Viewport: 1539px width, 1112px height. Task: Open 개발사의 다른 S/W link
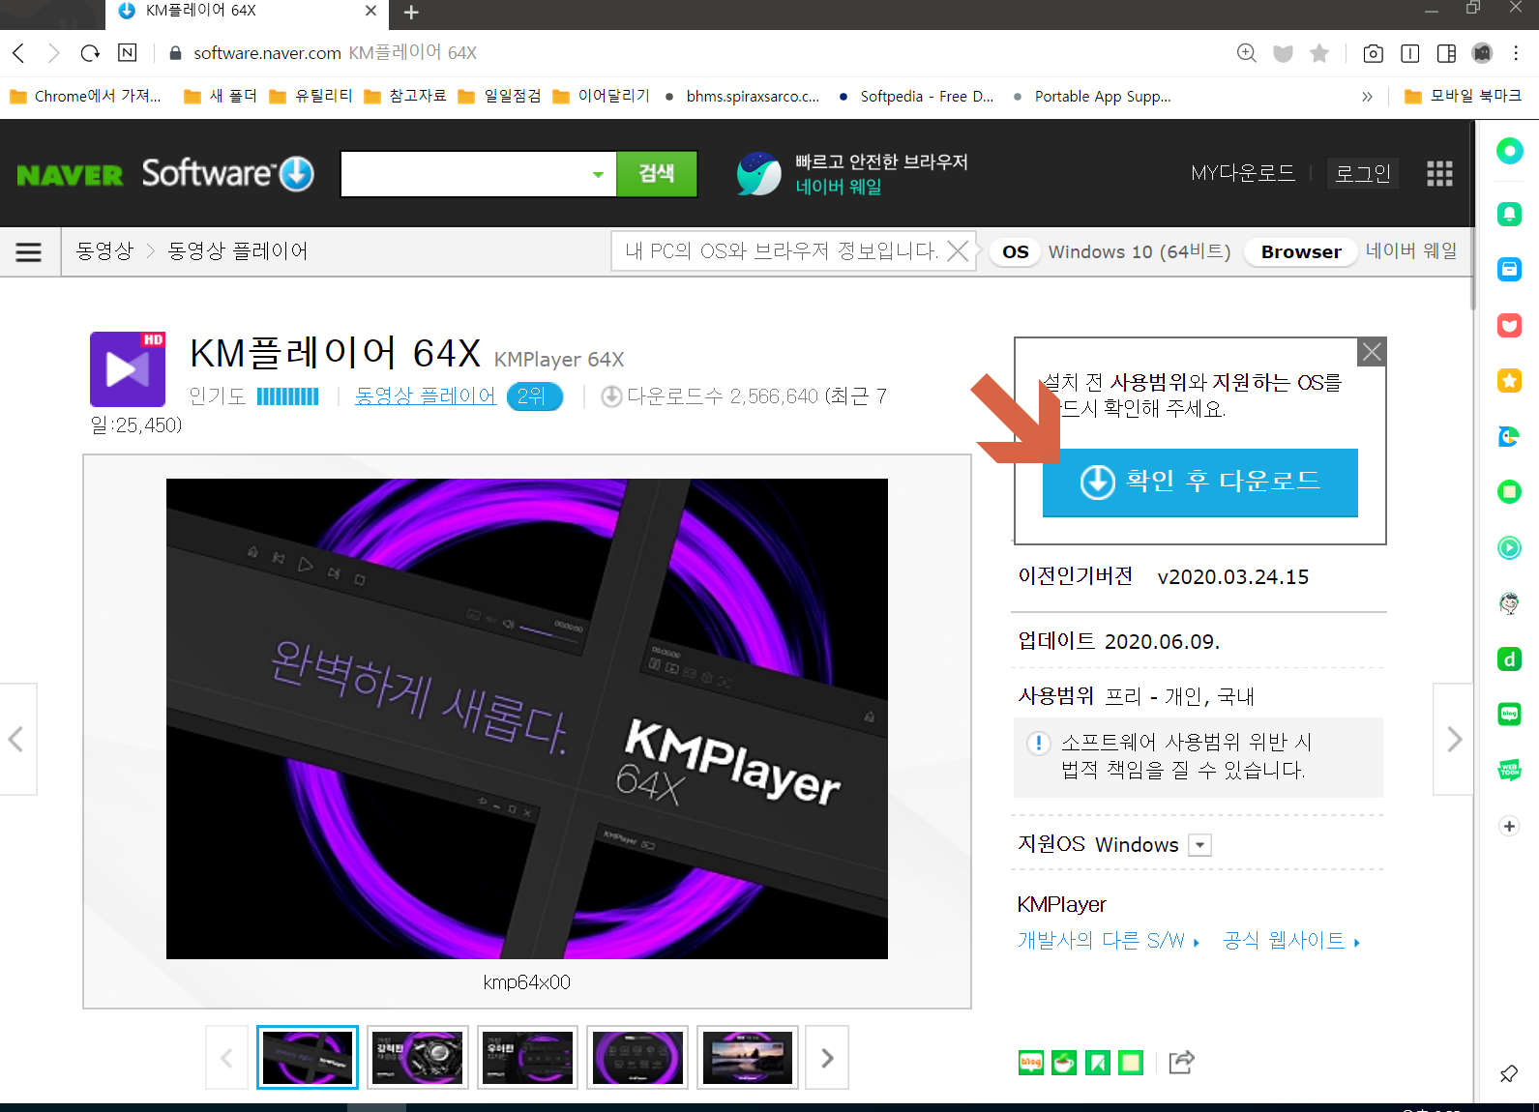1109,941
